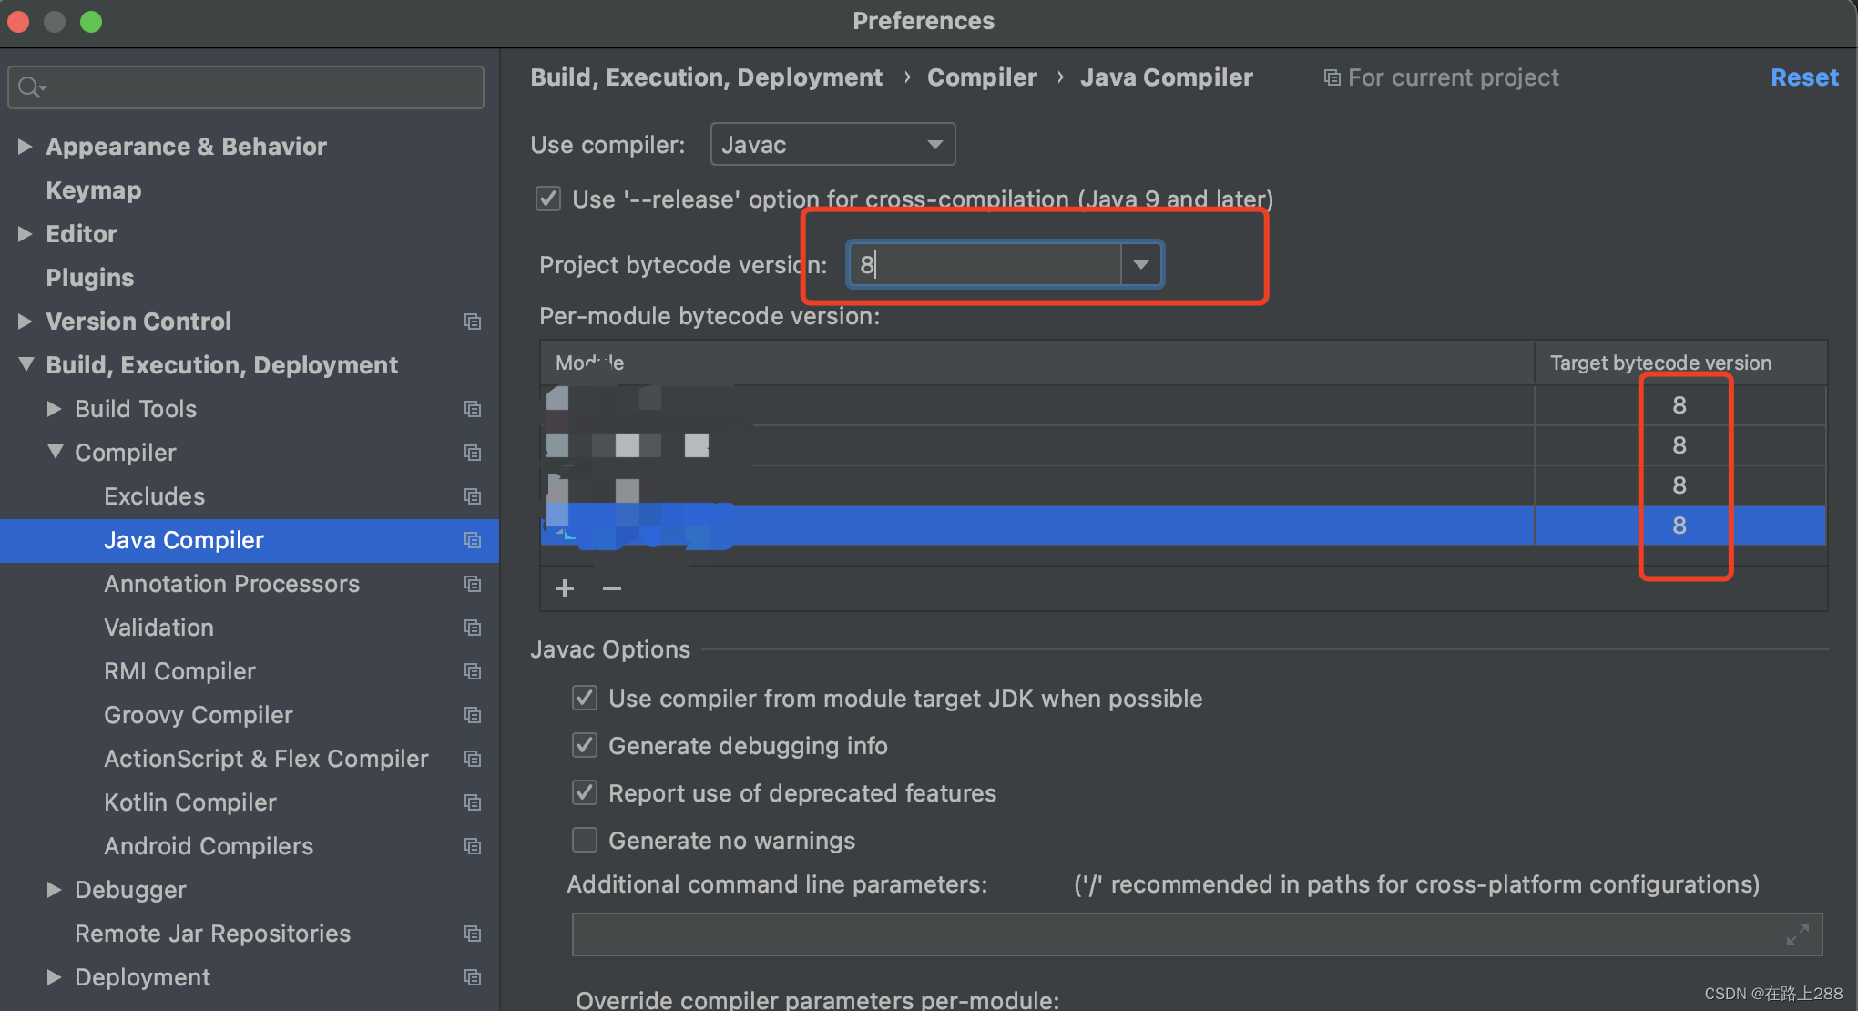This screenshot has height=1011, width=1858.
Task: Enable the 'Generate no warnings' checkbox
Action: point(585,840)
